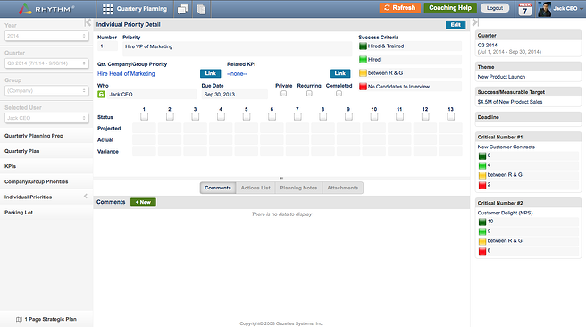Viewport: 586px width, 327px height.
Task: Add a new comment with + New
Action: point(143,202)
